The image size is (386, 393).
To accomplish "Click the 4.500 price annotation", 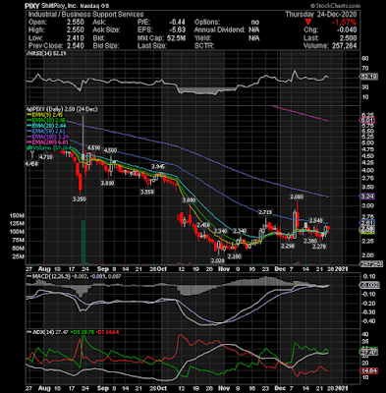I will click(110, 150).
